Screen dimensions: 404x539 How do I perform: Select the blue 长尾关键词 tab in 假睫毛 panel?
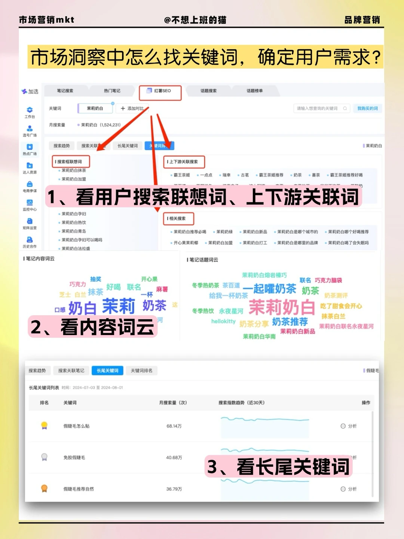(x=107, y=371)
